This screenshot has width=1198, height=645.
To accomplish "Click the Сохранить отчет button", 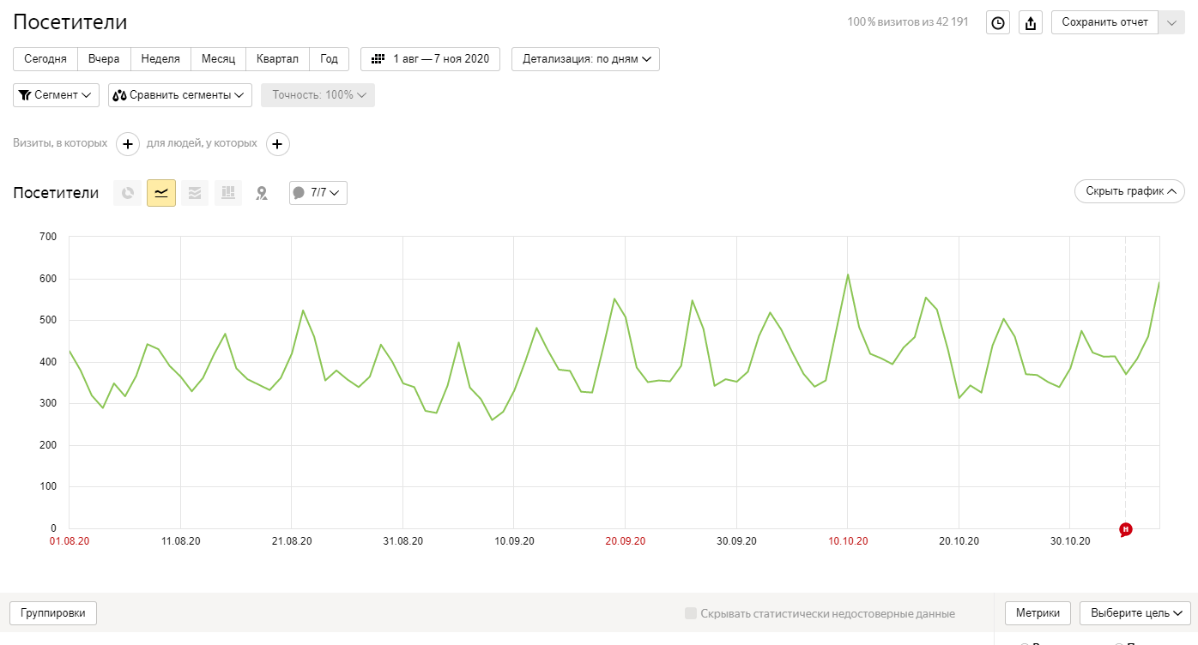I will point(1104,22).
